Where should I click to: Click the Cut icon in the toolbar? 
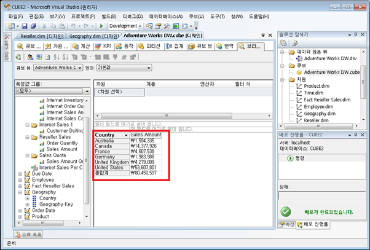pyautogui.click(x=44, y=26)
